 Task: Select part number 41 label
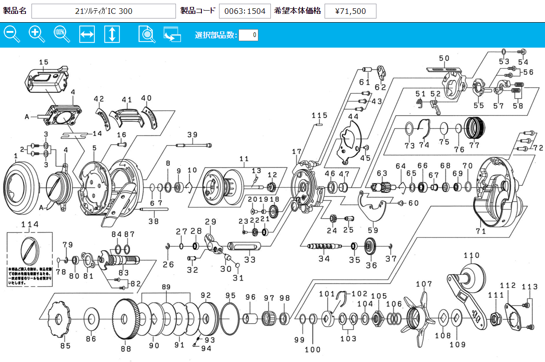point(126,100)
